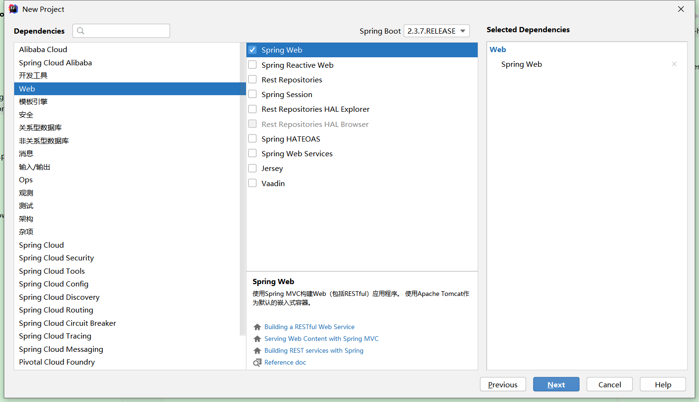Close the New Project dialog

[681, 9]
